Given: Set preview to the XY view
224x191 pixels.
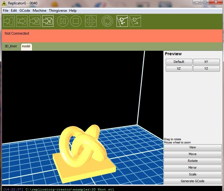Looking at the screenshot, I should click(x=206, y=62).
